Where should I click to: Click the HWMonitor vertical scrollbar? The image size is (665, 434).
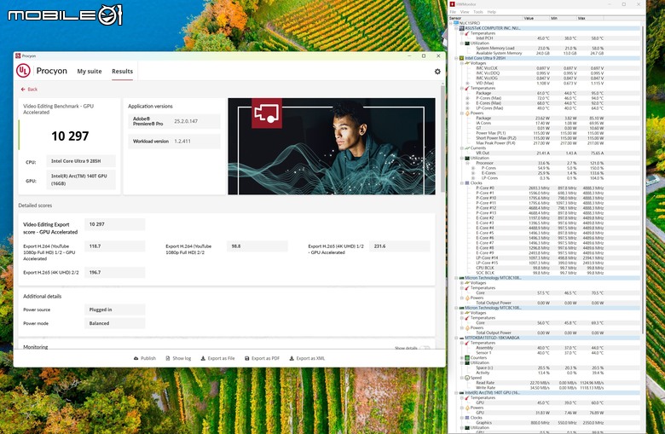[x=643, y=180]
